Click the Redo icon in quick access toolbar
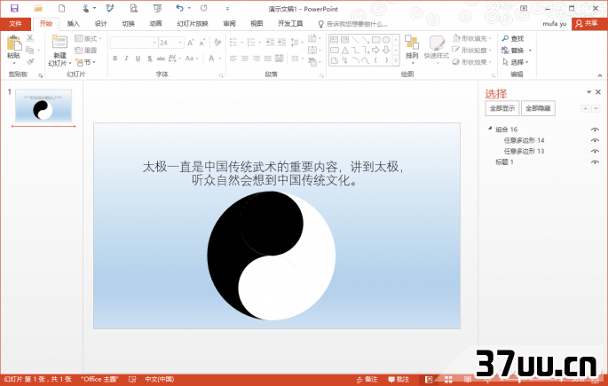608x386 pixels. 203,8
